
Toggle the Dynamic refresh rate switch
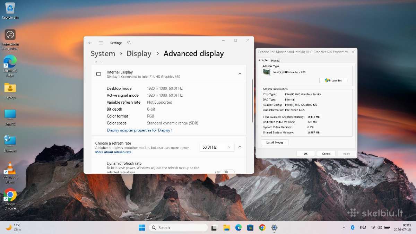(x=229, y=172)
